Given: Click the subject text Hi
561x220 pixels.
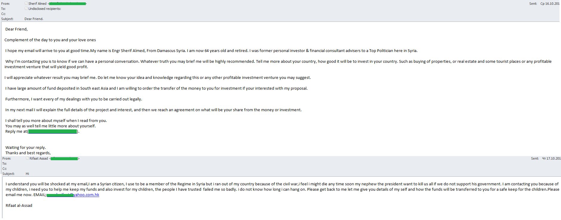Looking at the screenshot, I should click(27, 174).
